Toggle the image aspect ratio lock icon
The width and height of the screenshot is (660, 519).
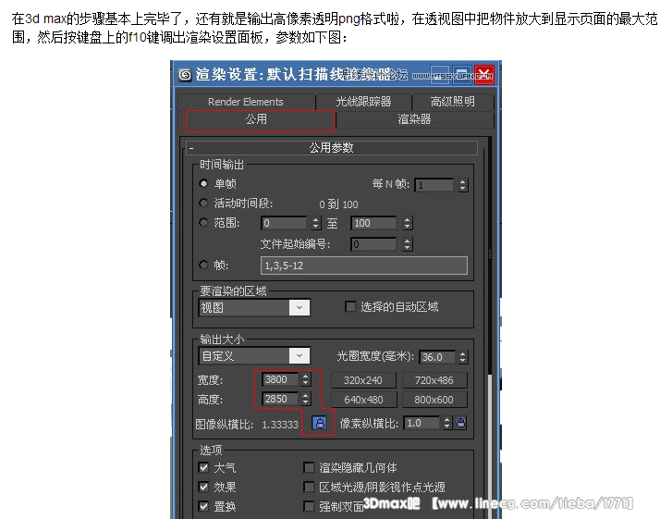pos(319,423)
